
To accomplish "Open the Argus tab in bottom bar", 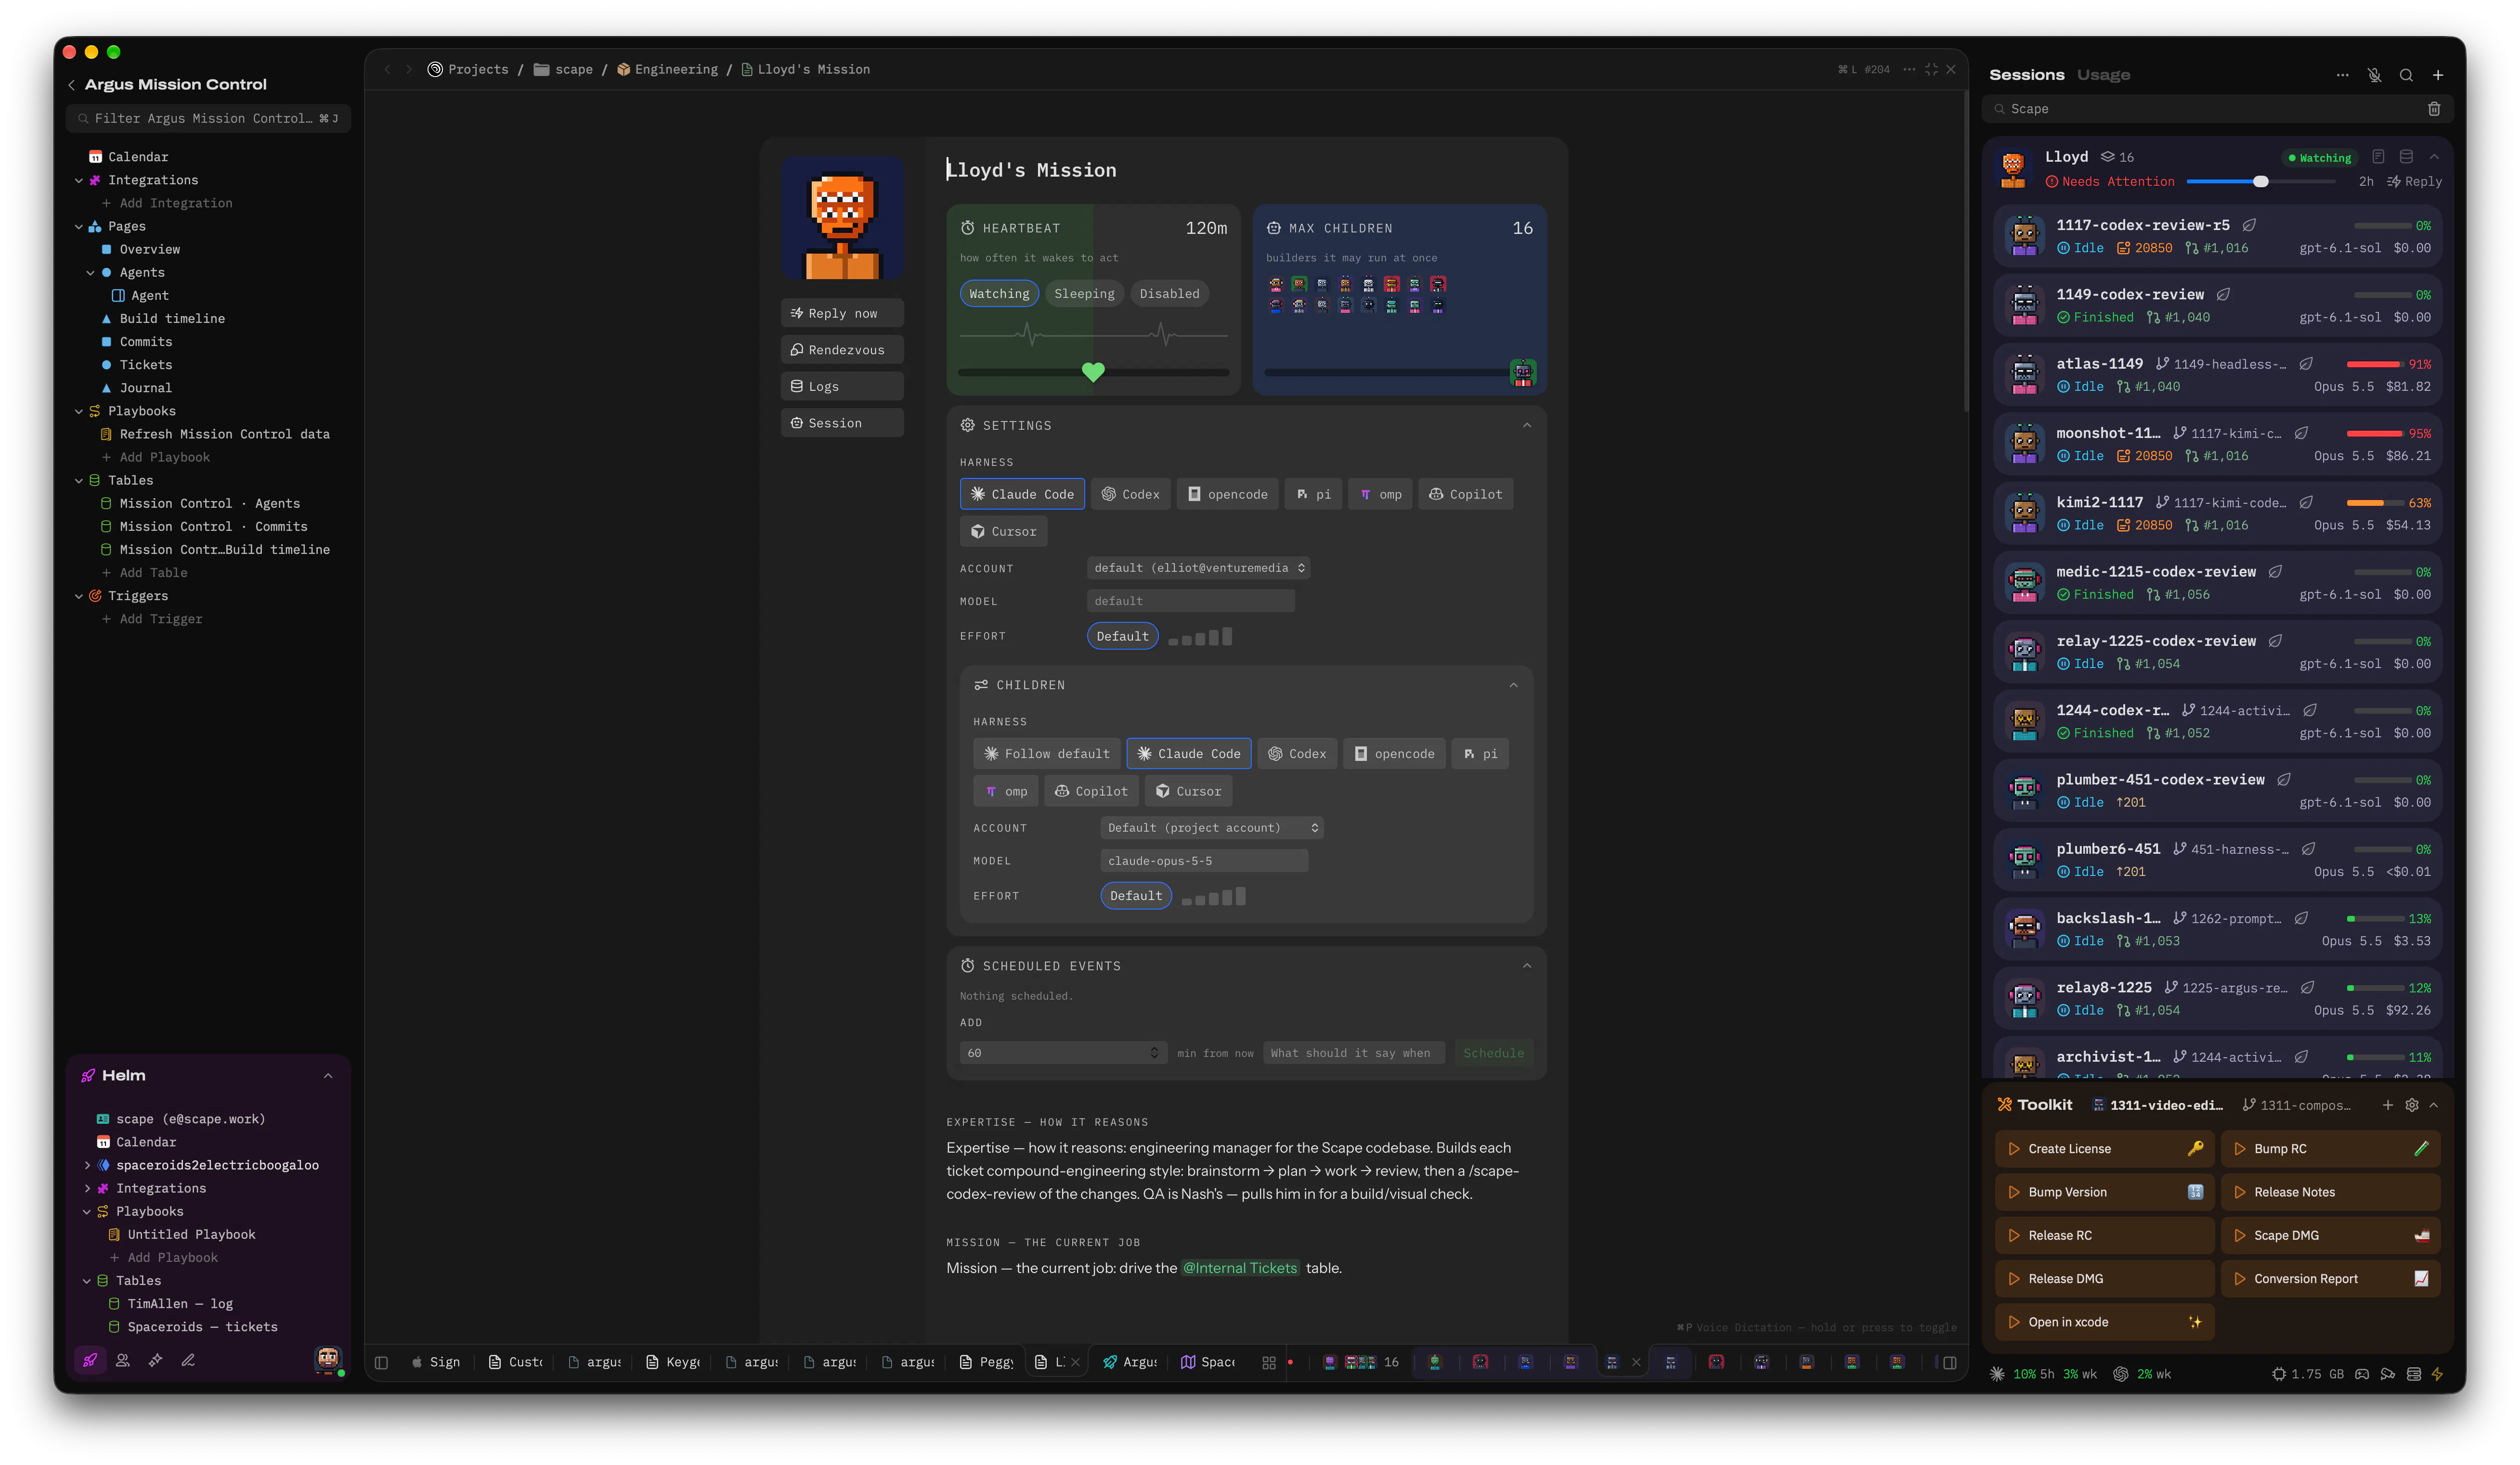I will point(1129,1362).
